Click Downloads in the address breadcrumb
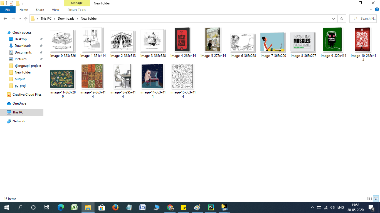Viewport: 380px width, 213px height. point(66,19)
